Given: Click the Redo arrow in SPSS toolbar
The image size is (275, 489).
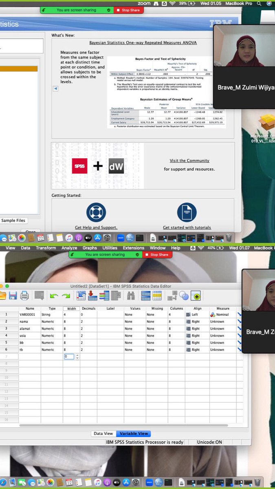Looking at the screenshot, I should tap(66, 296).
